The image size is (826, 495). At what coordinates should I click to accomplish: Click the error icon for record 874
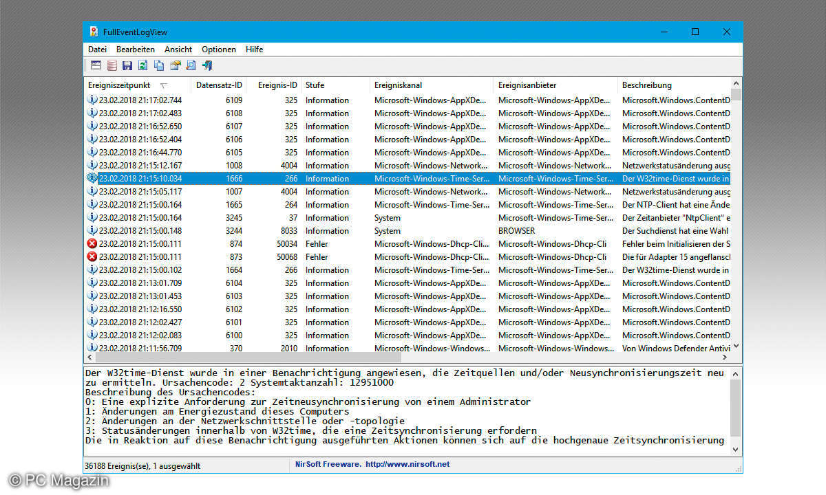(92, 243)
